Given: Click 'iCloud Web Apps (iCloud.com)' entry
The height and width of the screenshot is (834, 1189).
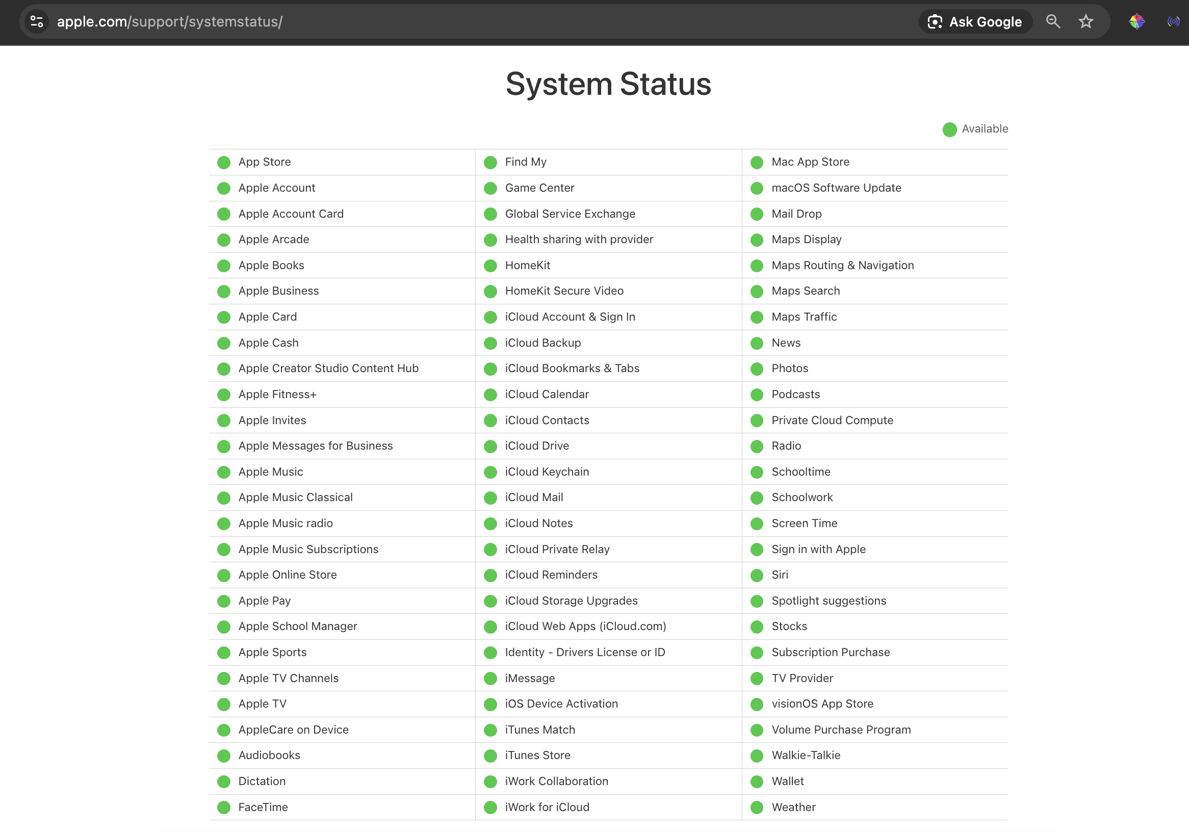Looking at the screenshot, I should pyautogui.click(x=586, y=627).
